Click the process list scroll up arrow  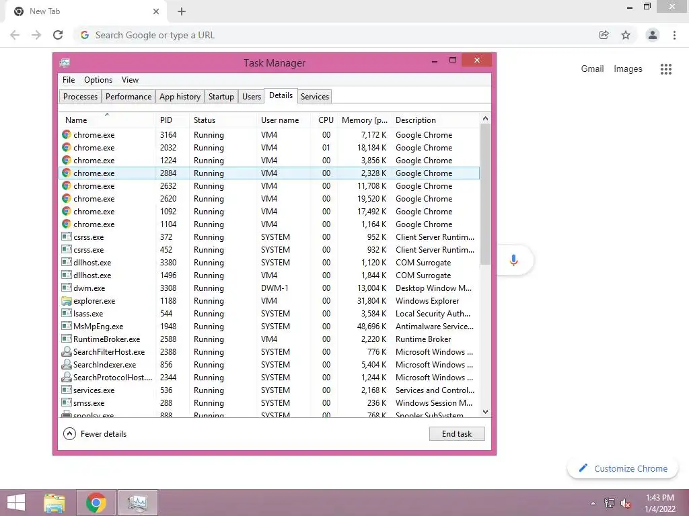point(485,118)
